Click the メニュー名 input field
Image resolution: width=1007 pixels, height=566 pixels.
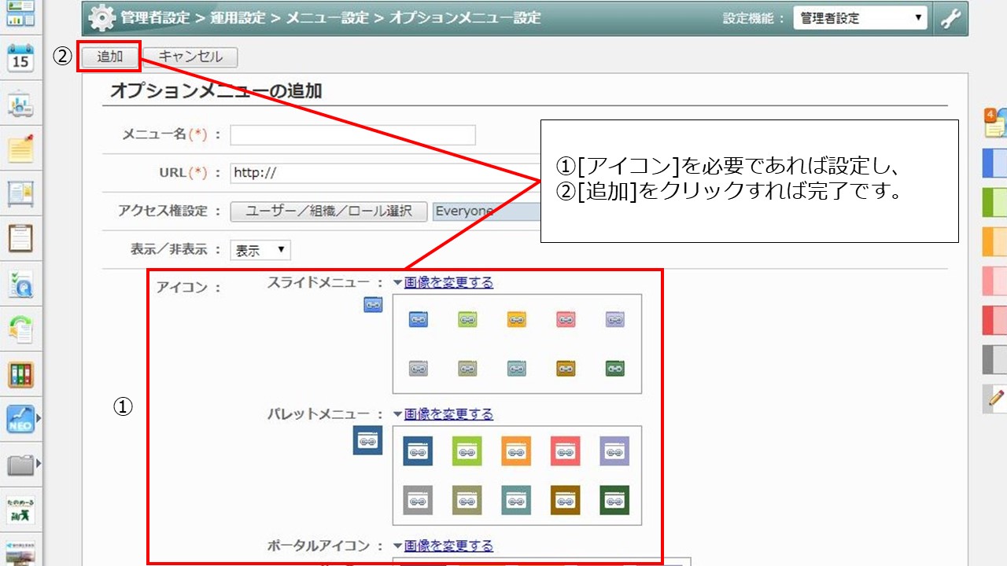(x=353, y=134)
